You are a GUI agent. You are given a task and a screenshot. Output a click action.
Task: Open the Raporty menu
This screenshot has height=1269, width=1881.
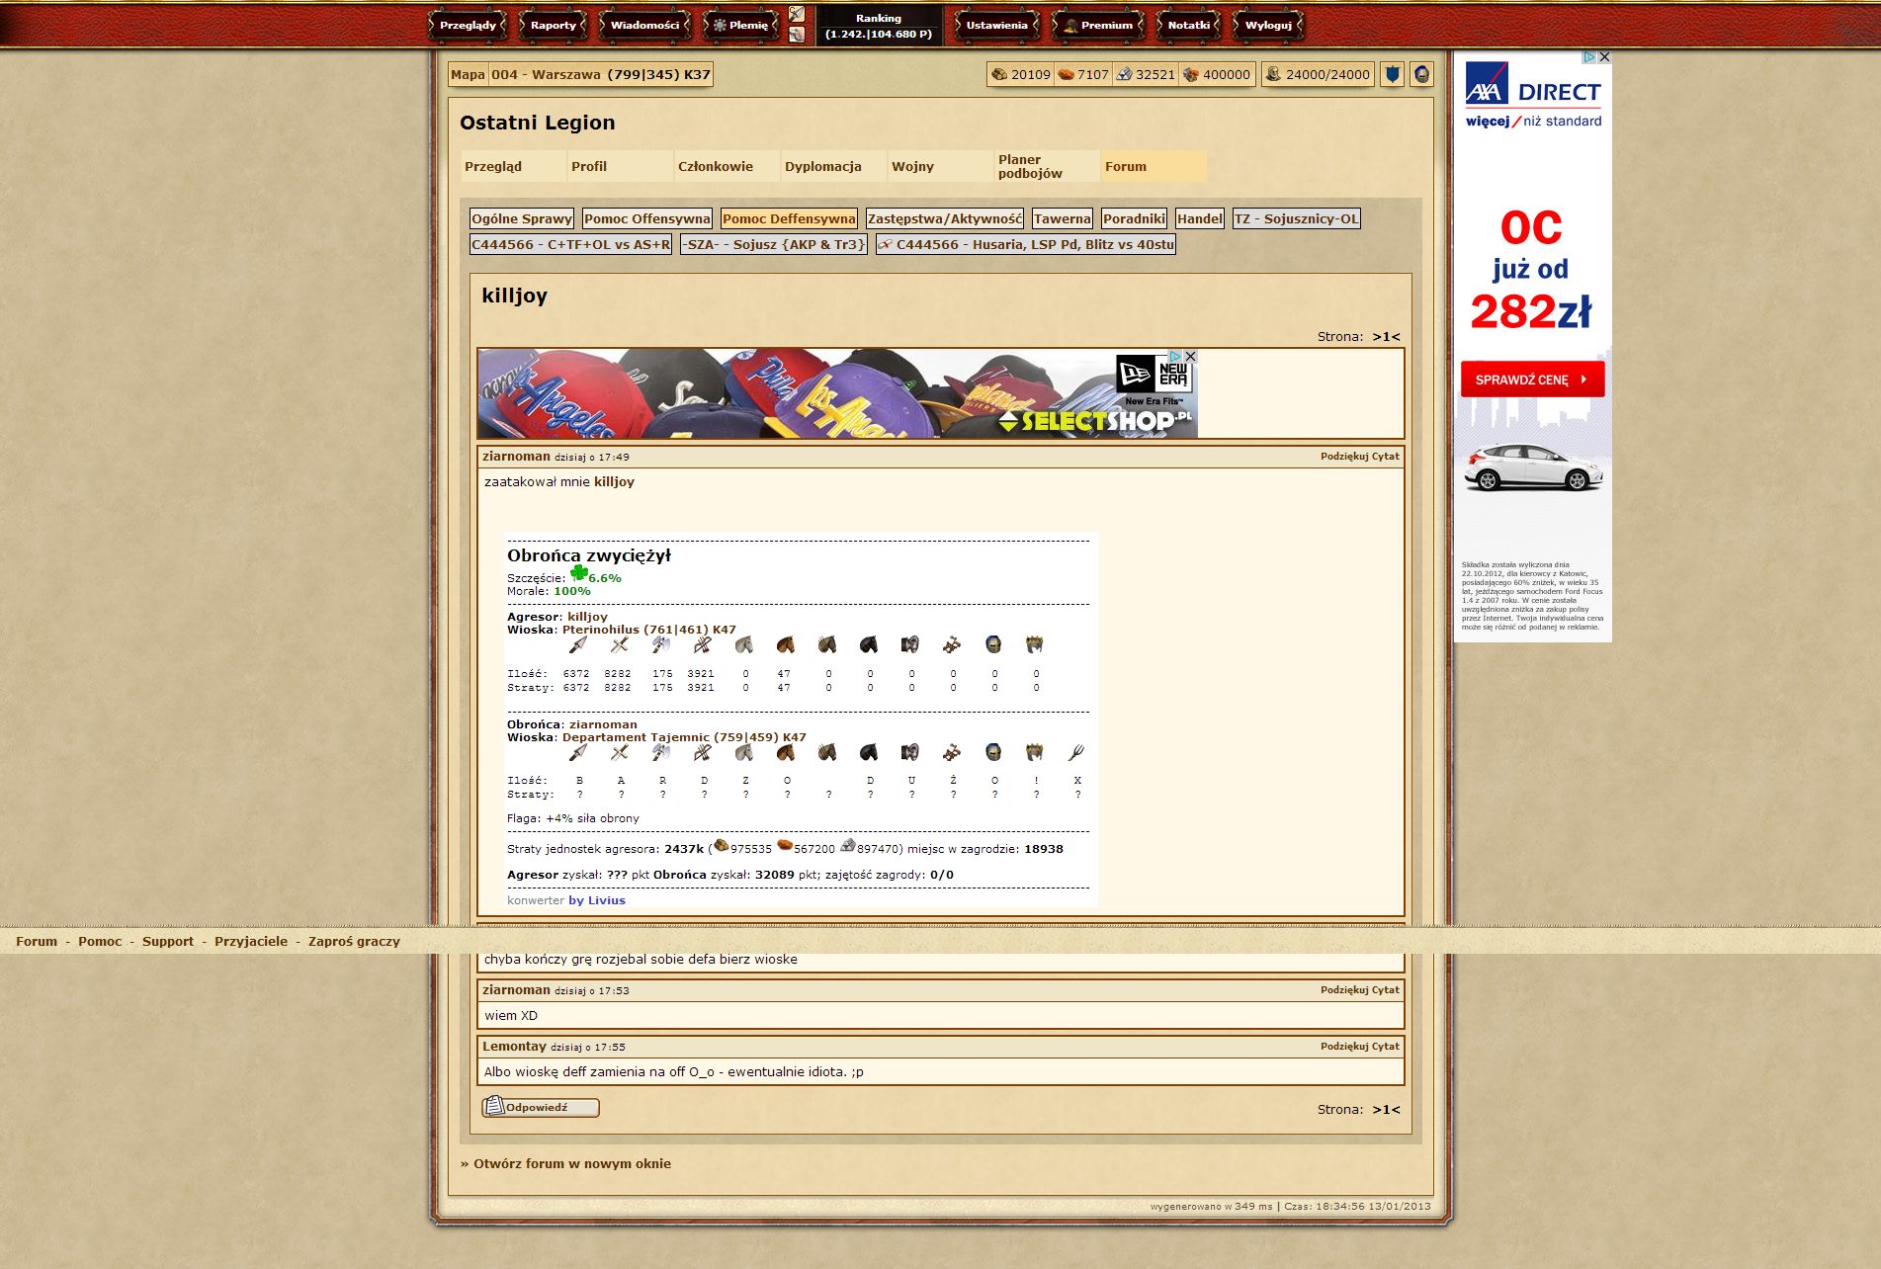click(x=553, y=26)
